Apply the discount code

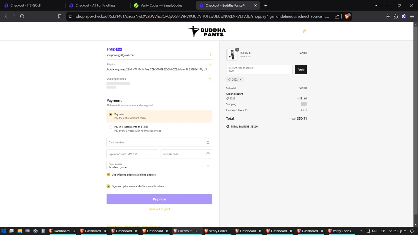[x=301, y=70]
